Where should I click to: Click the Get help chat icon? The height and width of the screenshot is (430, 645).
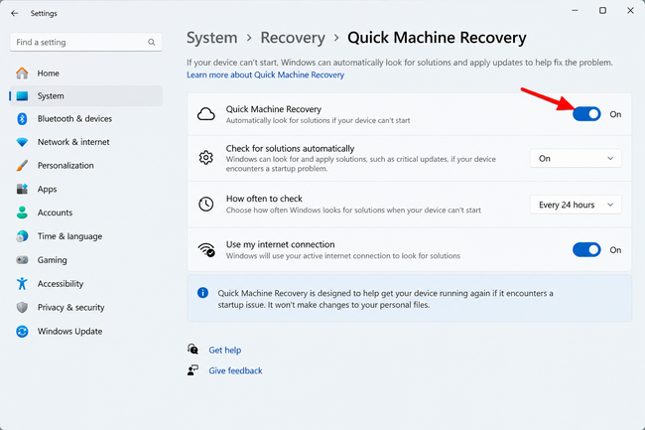[193, 349]
